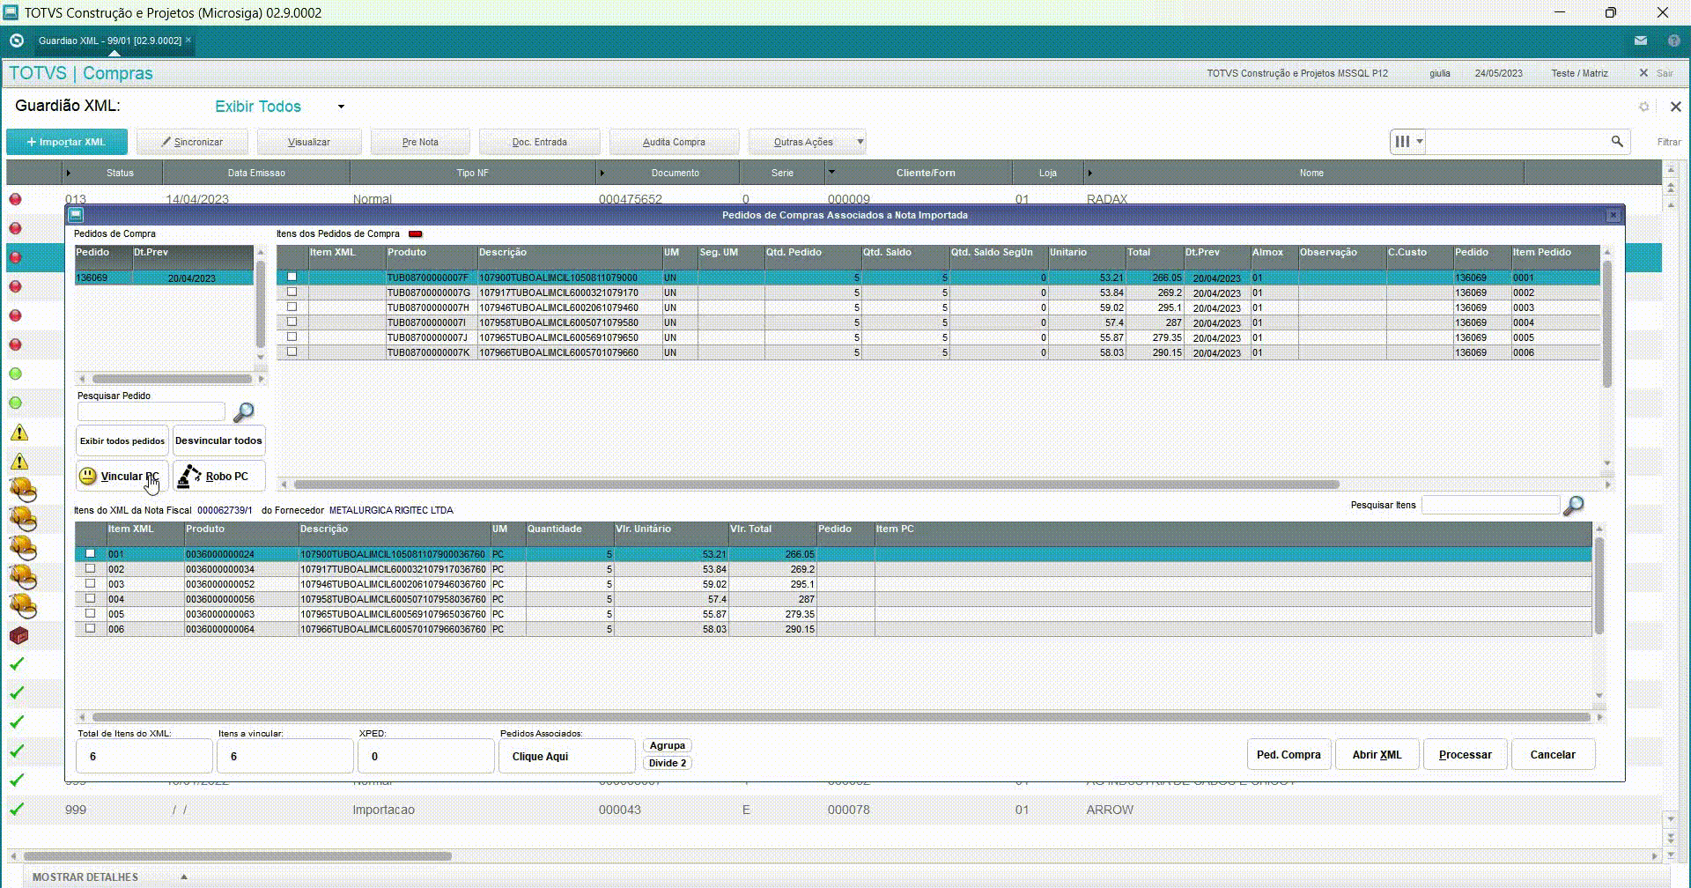Click the horizontal scrollbar under the order items grid
1691x888 pixels.
click(x=816, y=485)
